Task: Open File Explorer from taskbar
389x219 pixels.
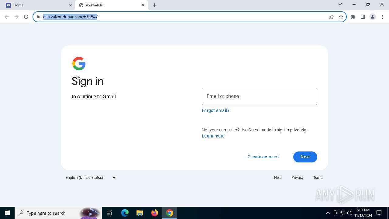Action: 140,213
